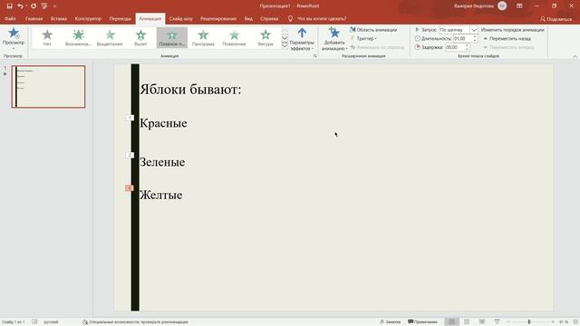The height and width of the screenshot is (326, 580).
Task: Switch to the Вид tab
Action: tap(248, 18)
